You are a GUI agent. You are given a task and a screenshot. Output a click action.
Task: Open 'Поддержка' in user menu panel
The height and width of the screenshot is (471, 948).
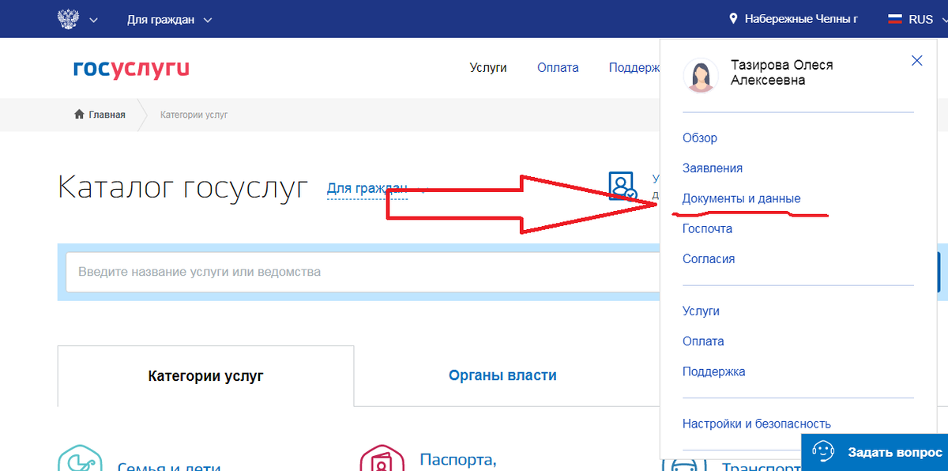[x=714, y=371]
